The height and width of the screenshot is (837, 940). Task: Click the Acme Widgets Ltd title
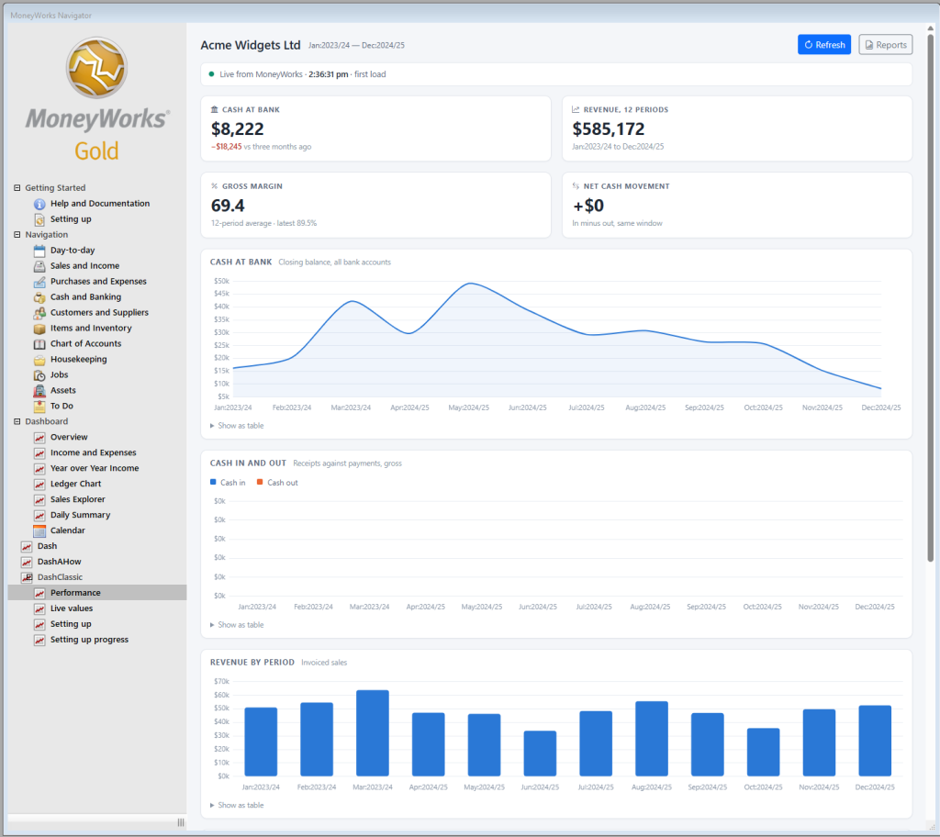[x=250, y=45]
